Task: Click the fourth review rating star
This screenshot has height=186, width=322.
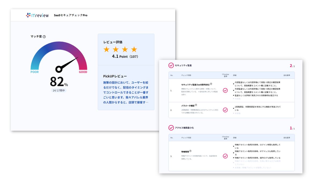Action: point(134,49)
